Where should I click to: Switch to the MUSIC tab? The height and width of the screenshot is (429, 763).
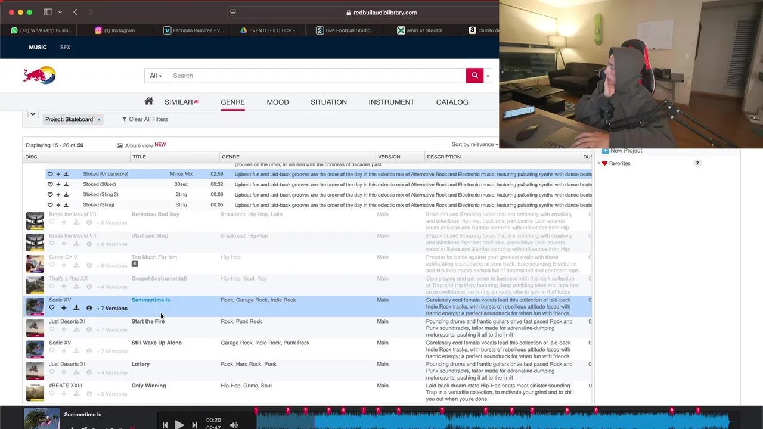(x=38, y=47)
